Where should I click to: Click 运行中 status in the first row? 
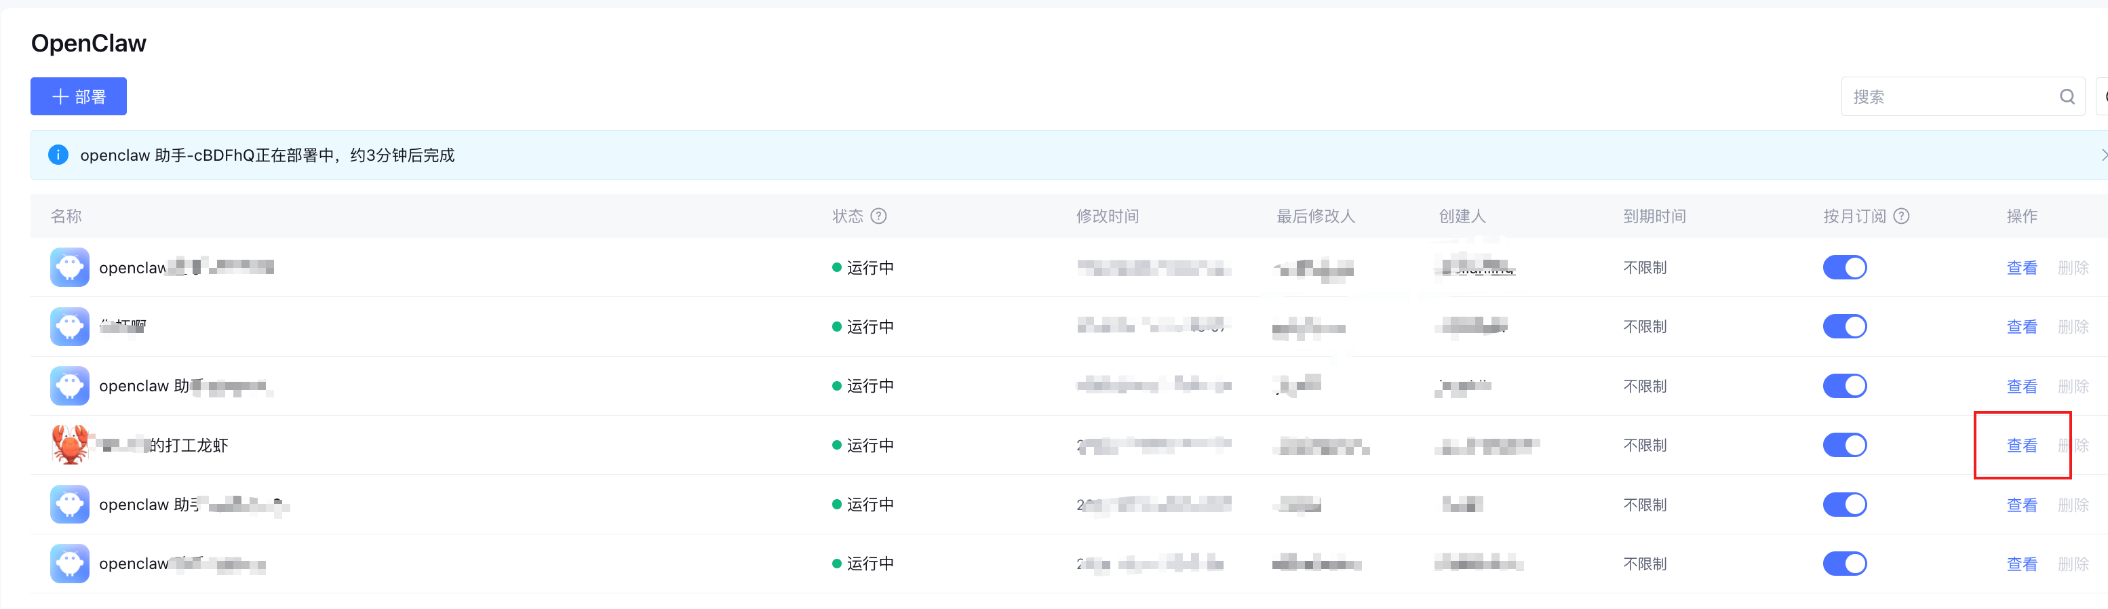tap(870, 268)
